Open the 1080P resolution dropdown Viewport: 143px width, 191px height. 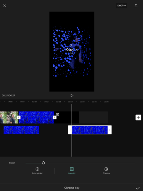(x=121, y=6)
